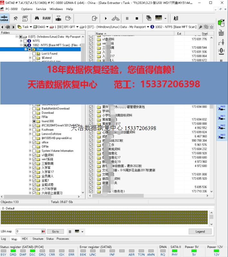Expand the $Extend folder node
The height and width of the screenshot is (257, 228).
(30, 58)
